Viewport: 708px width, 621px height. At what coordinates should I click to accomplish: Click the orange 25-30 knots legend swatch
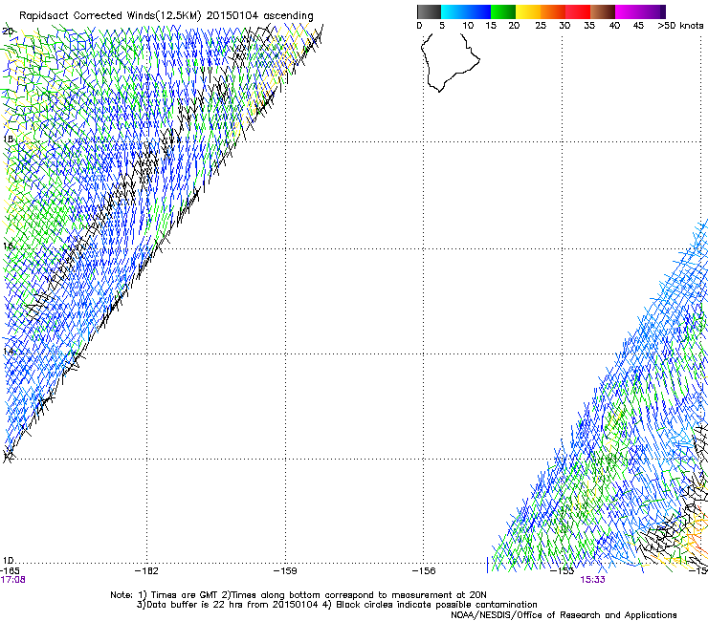pos(553,11)
